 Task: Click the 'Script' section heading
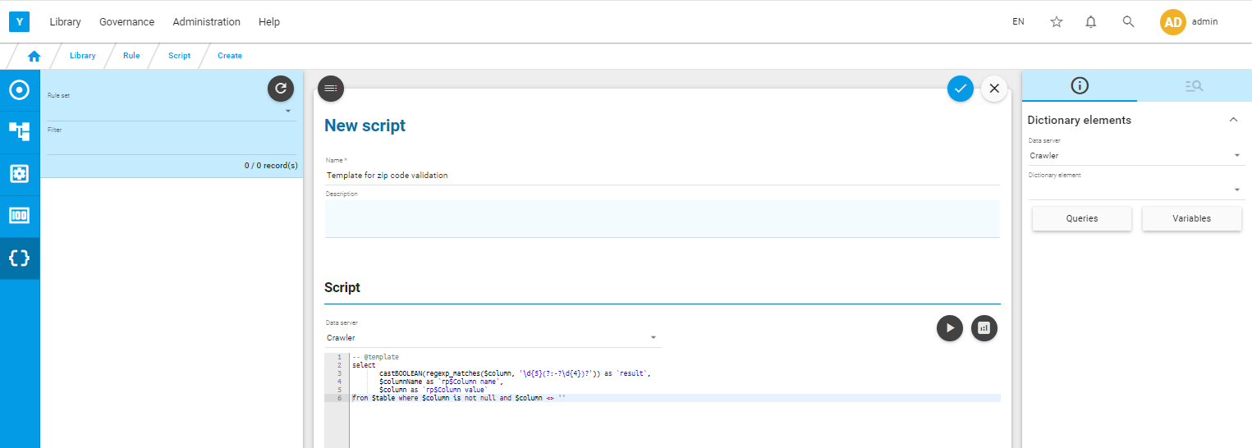coord(342,288)
